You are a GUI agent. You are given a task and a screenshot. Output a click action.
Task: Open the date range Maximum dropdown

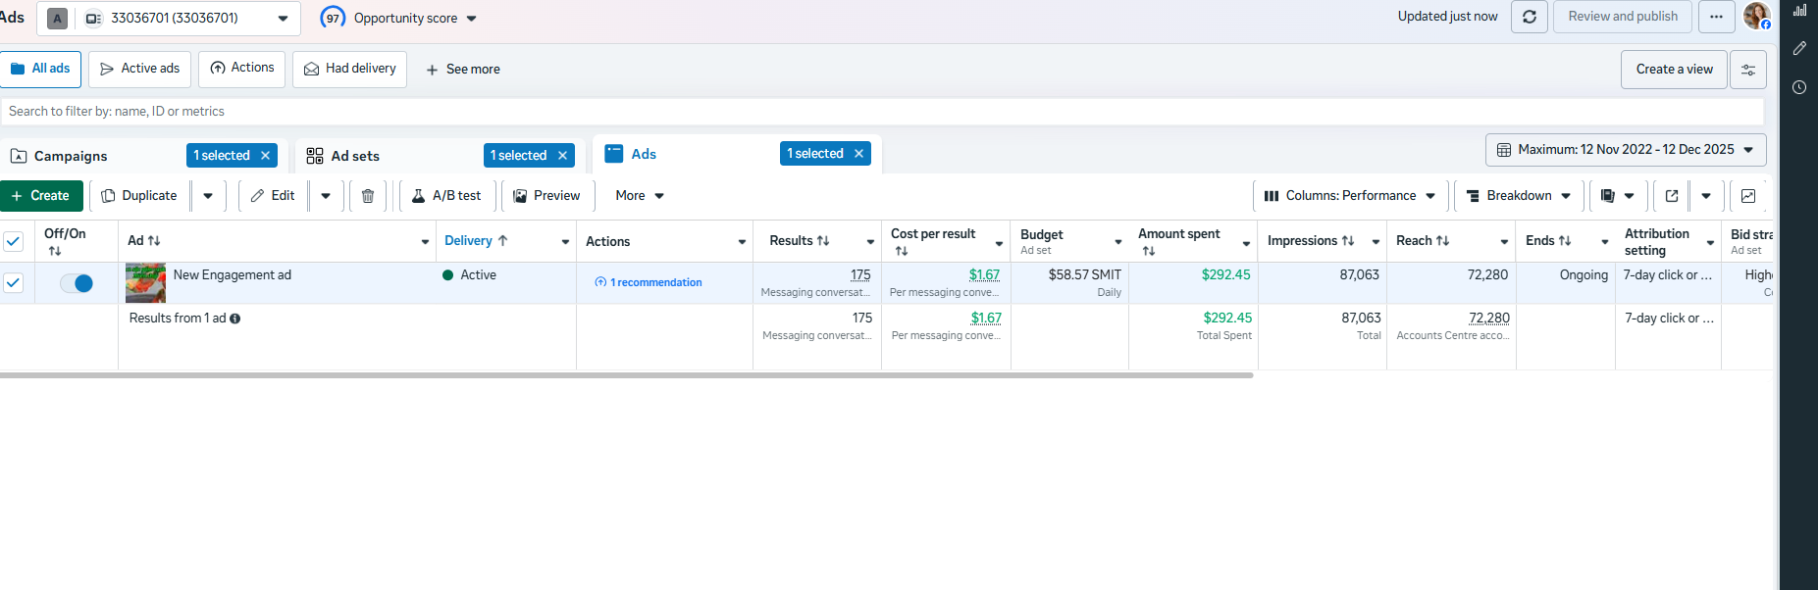click(1626, 150)
